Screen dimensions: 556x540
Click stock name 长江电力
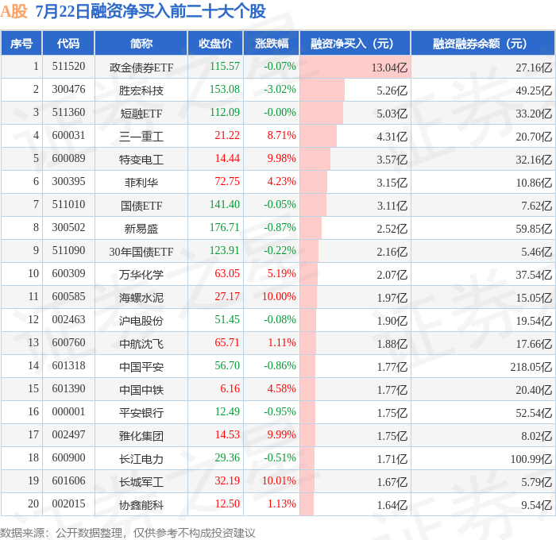click(141, 459)
